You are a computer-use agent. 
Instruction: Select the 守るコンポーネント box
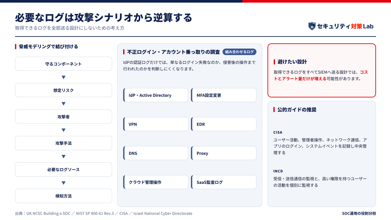tap(64, 64)
